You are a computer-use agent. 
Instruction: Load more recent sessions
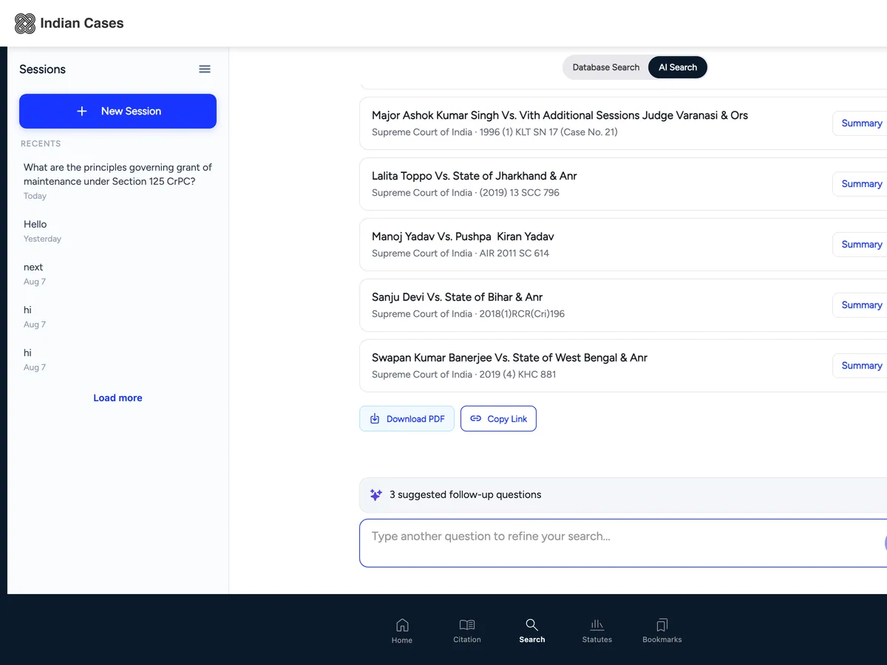click(x=118, y=398)
